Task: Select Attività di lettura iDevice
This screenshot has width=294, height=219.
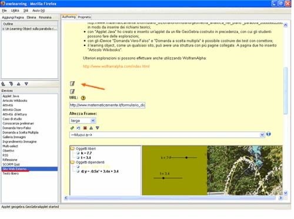Action: click(15, 114)
